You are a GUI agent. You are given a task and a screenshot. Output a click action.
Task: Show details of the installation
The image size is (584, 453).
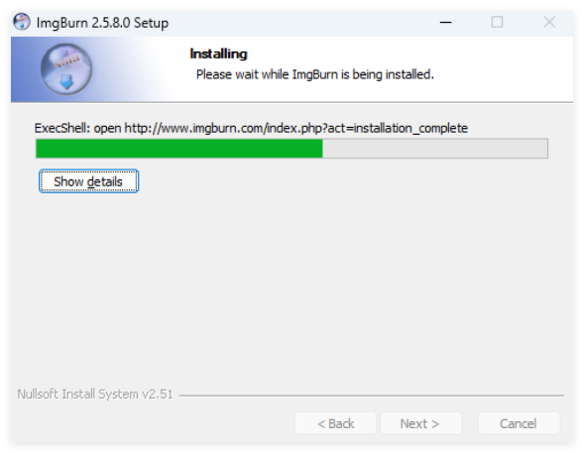click(88, 181)
